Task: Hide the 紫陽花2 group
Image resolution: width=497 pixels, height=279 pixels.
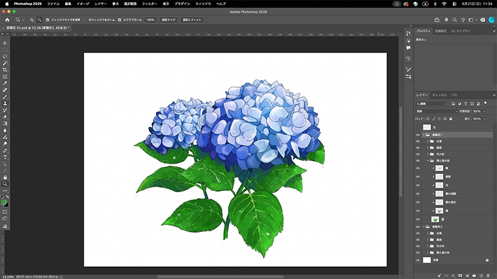Action: [x=417, y=227]
